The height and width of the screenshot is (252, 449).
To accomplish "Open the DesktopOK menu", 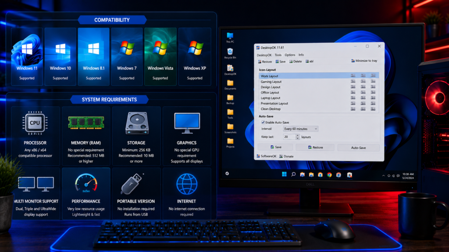I will [x=264, y=55].
